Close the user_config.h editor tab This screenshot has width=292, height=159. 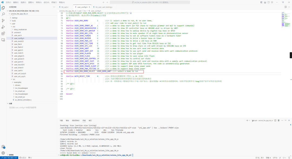click(89, 7)
